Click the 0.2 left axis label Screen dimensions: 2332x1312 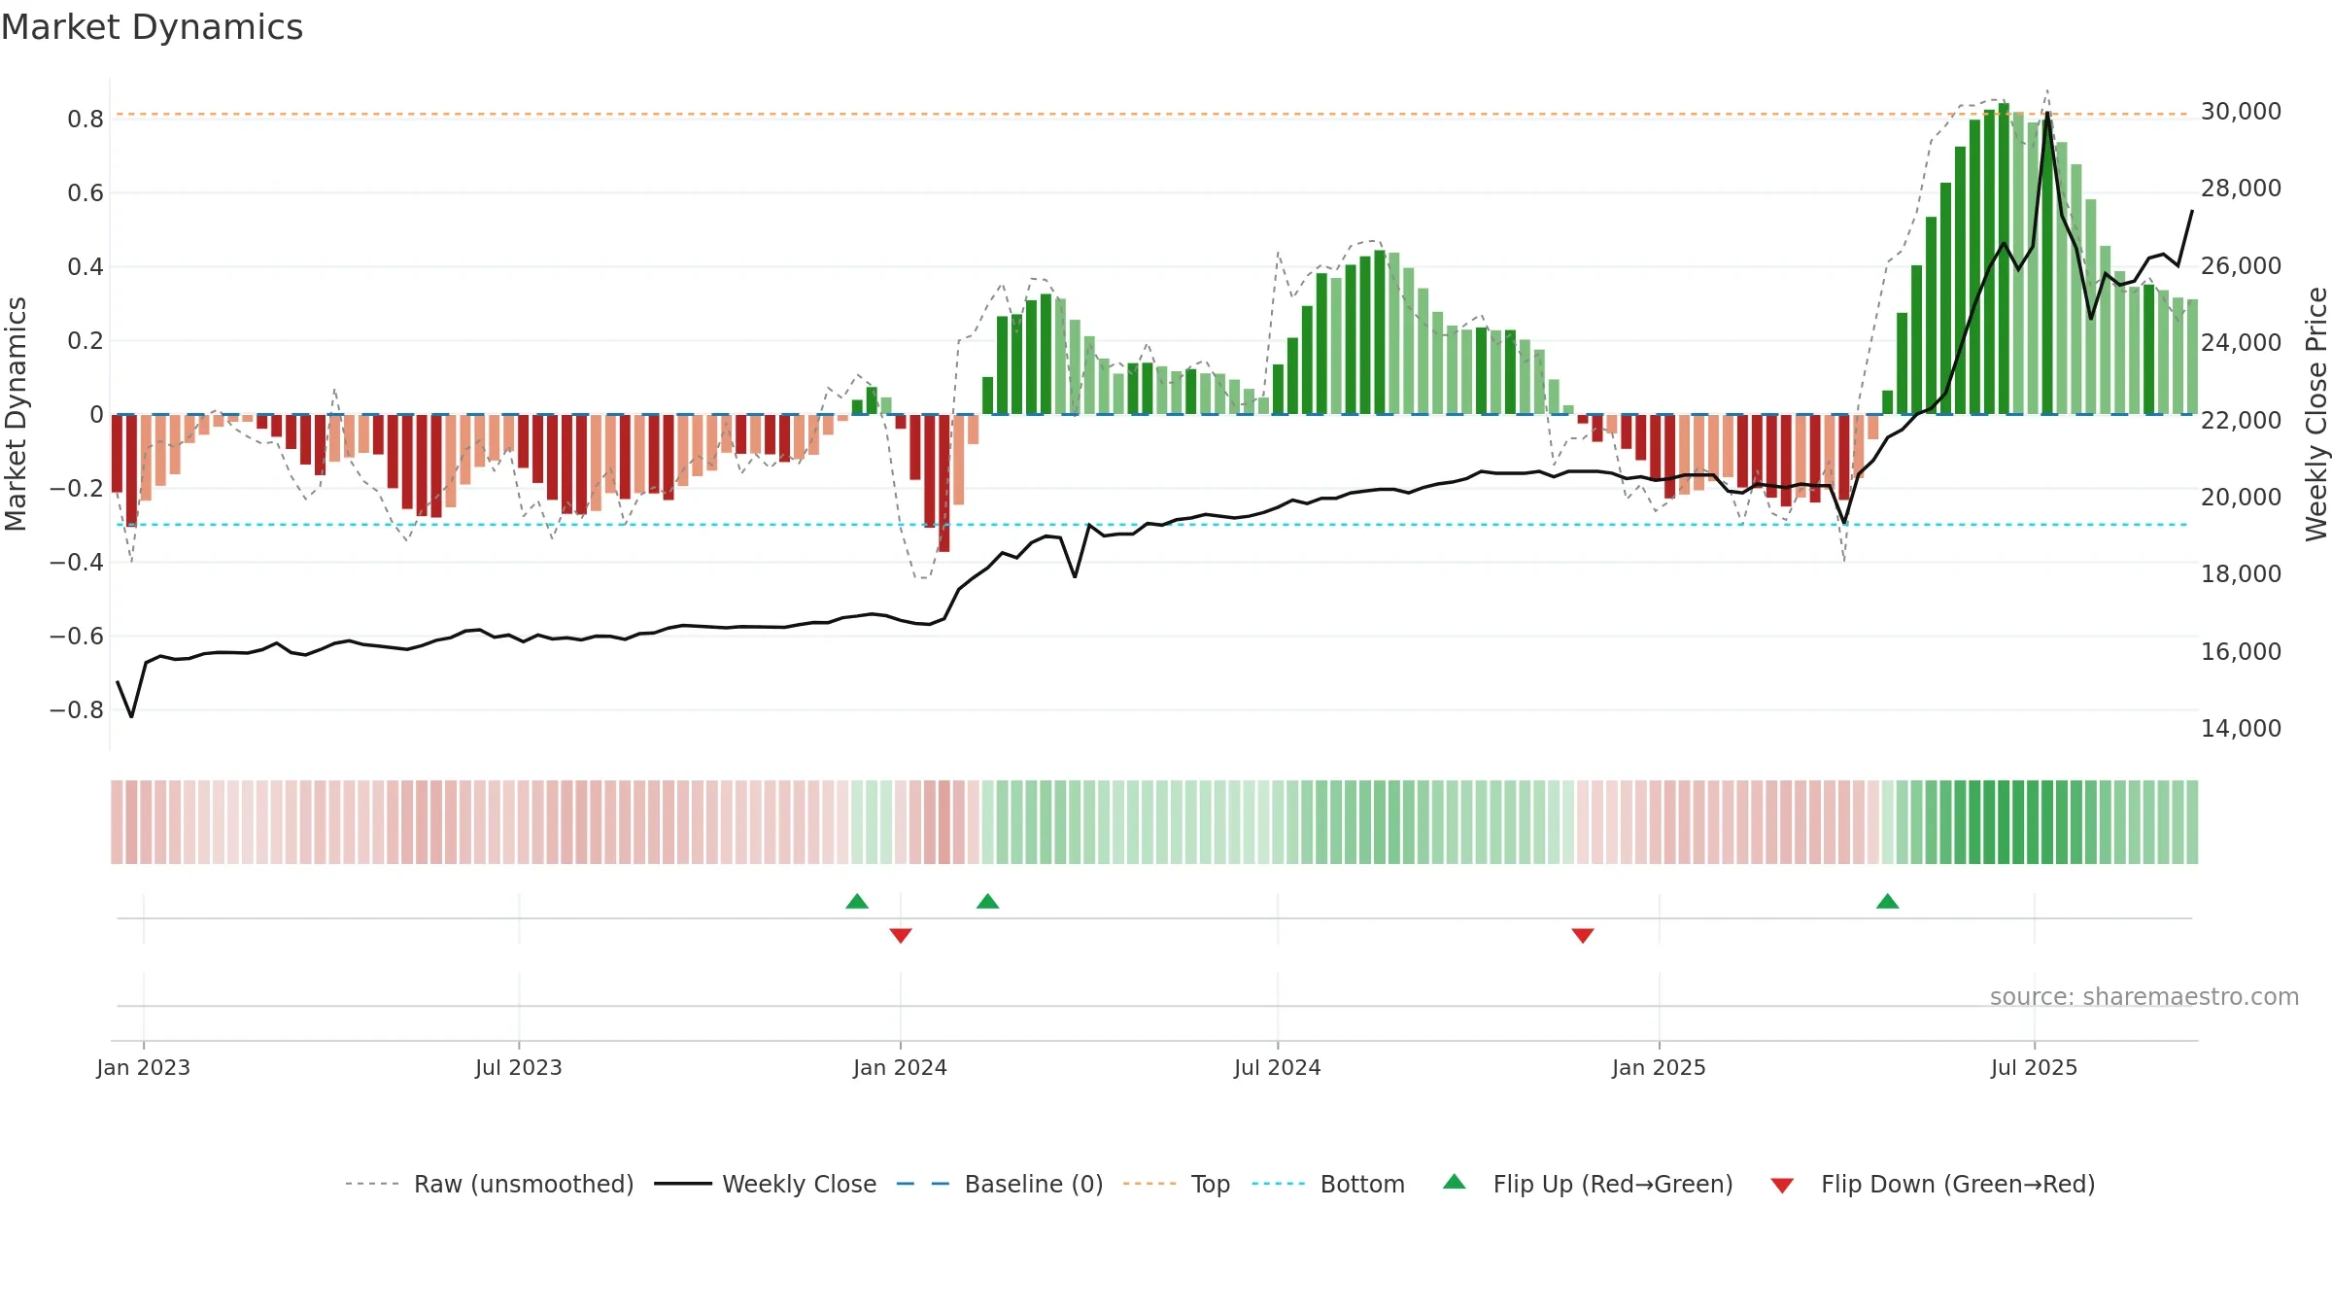pos(86,341)
